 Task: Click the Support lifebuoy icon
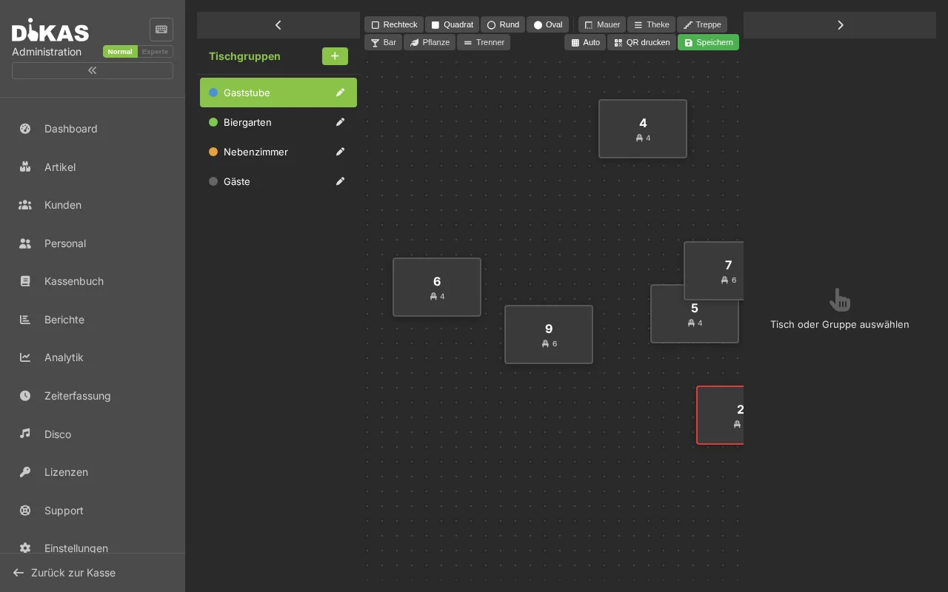click(25, 511)
